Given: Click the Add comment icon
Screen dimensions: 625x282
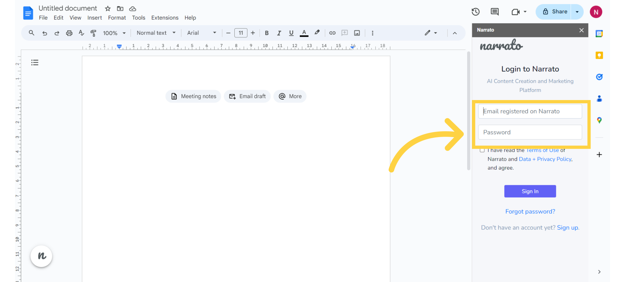Looking at the screenshot, I should (345, 33).
